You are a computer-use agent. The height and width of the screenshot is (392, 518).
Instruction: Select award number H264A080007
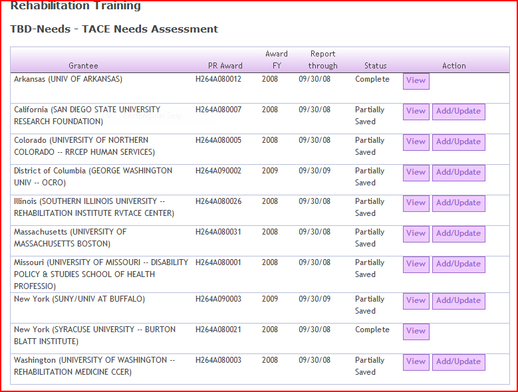click(x=218, y=110)
